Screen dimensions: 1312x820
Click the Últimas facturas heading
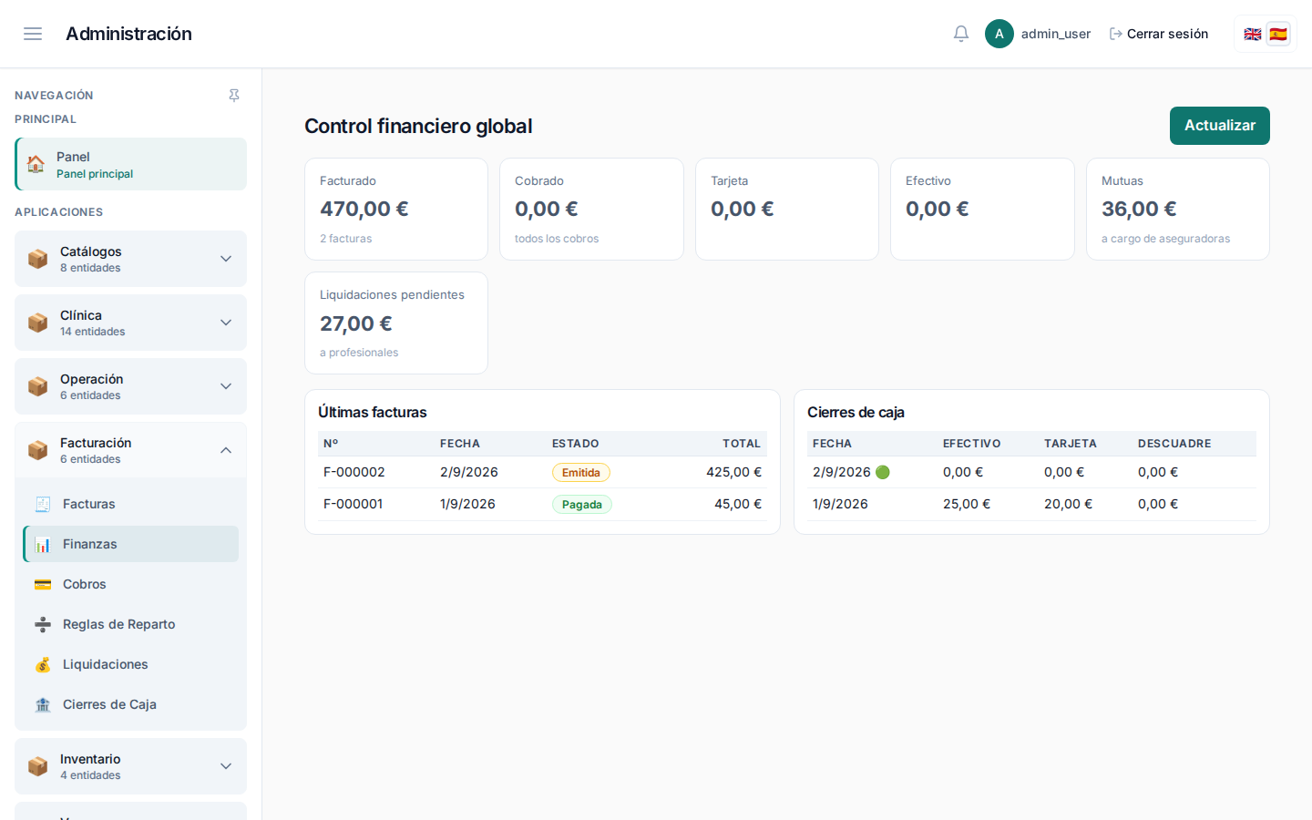coord(372,412)
